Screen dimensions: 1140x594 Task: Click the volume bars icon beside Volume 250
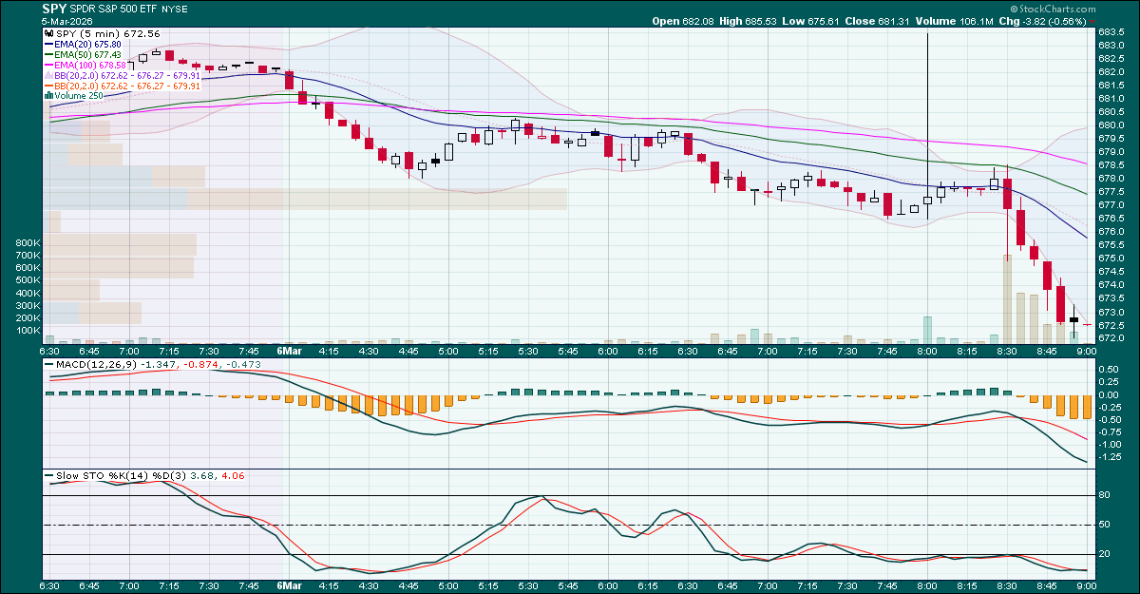47,95
